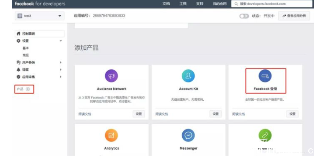Open 阅读文档 link on Account Kit card

pos(162,114)
